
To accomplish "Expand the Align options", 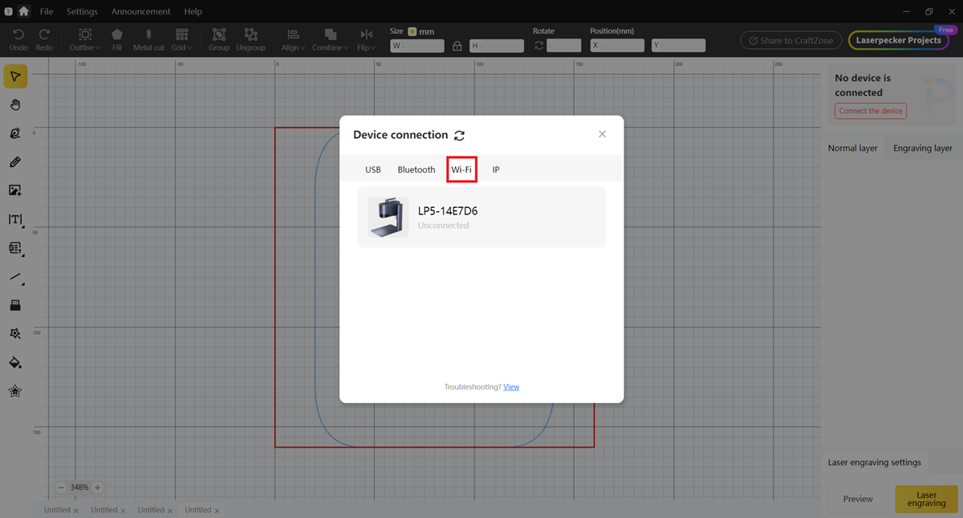I will pyautogui.click(x=293, y=39).
